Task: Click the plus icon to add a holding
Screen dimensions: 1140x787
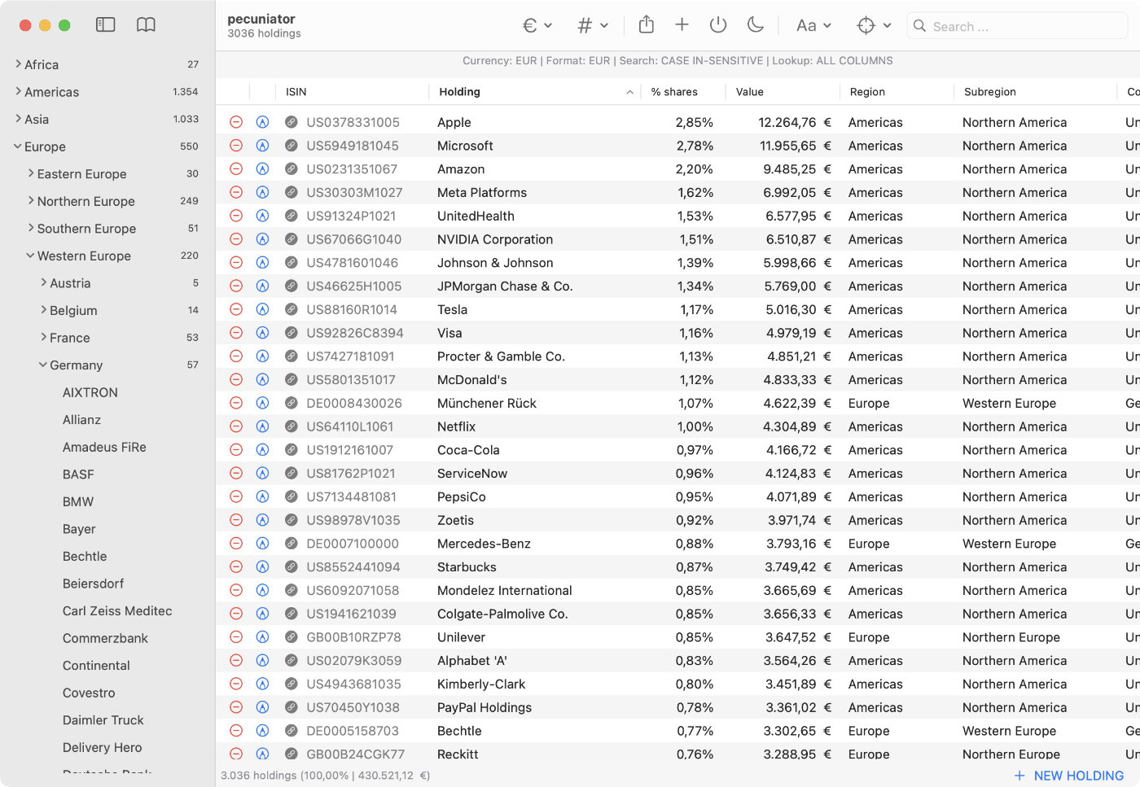Action: click(682, 24)
